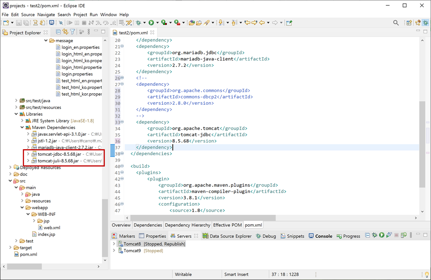Expand the Tomcat9 server entry
Image resolution: width=431 pixels, height=280 pixels.
pyautogui.click(x=114, y=250)
